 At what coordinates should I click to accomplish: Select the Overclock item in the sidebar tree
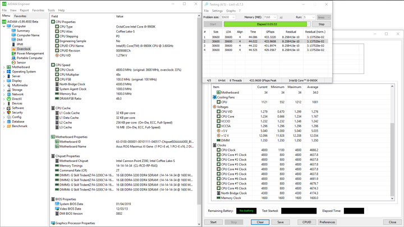[24, 49]
